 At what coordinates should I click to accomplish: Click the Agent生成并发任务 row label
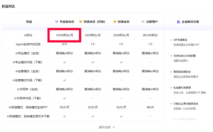pyautogui.click(x=28, y=44)
